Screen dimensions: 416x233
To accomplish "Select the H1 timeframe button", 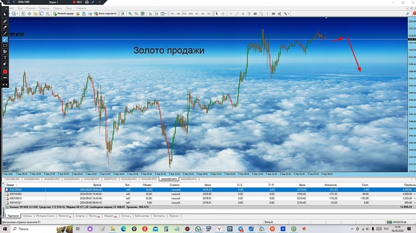I will pyautogui.click(x=196, y=14).
